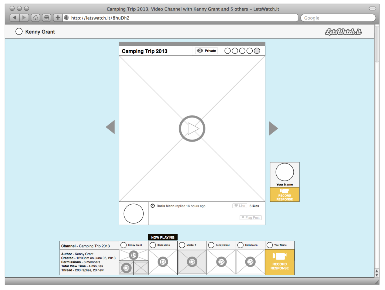Image resolution: width=385 pixels, height=290 pixels.
Task: Toggle the Private visibility setting
Action: point(207,51)
